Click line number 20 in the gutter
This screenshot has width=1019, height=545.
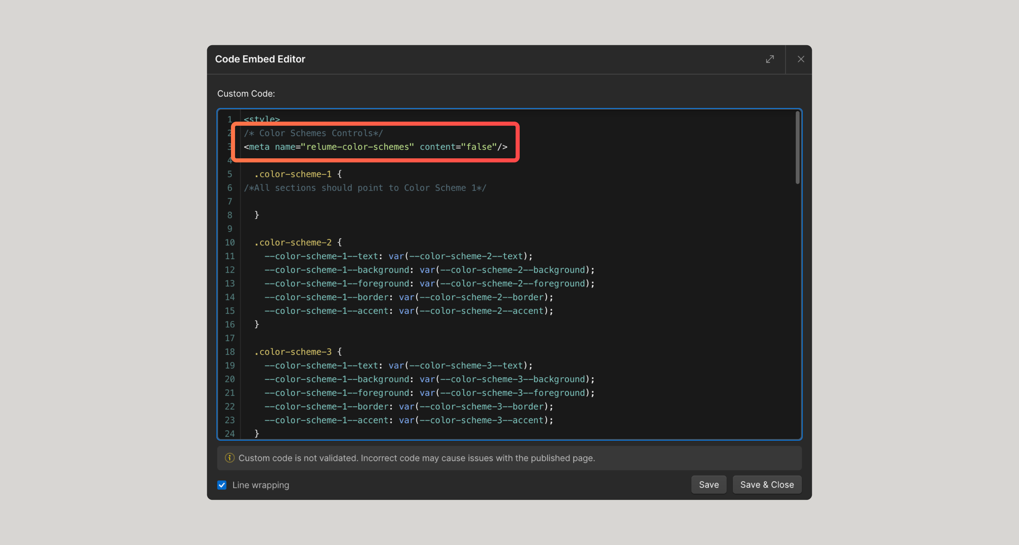pos(229,379)
